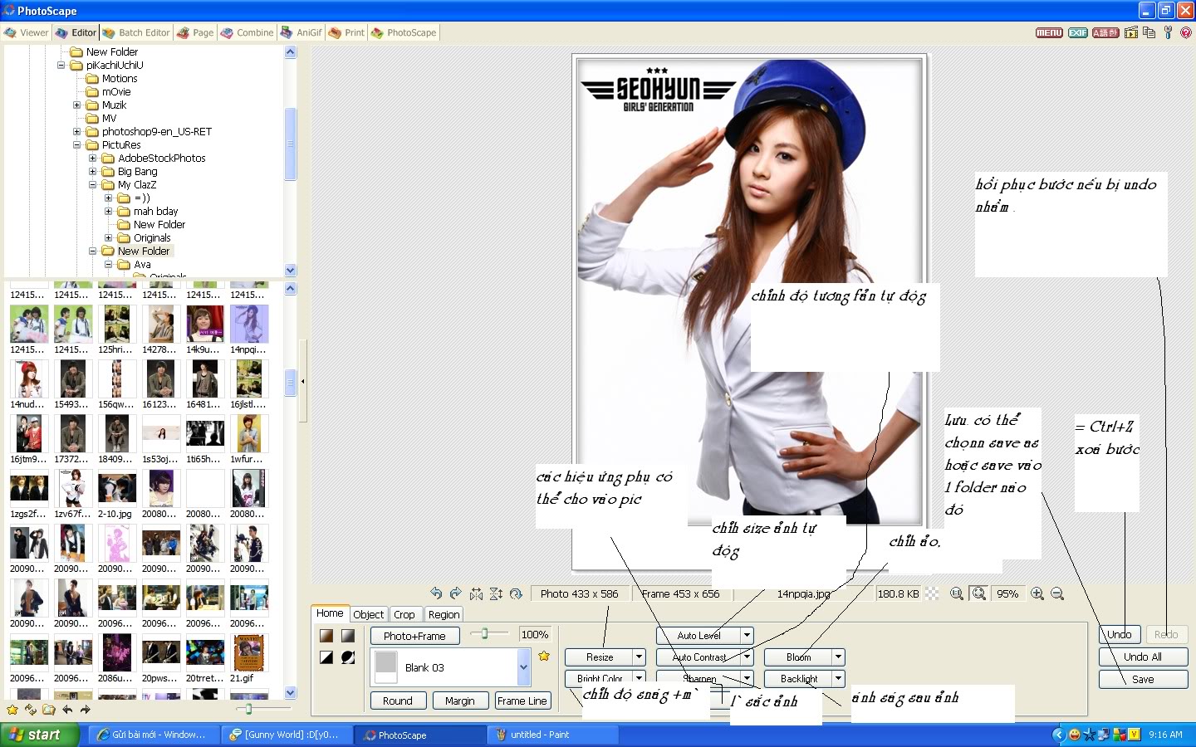Screen dimensions: 1196x747
Task: Switch to the Batch Editor tab
Action: coord(135,32)
